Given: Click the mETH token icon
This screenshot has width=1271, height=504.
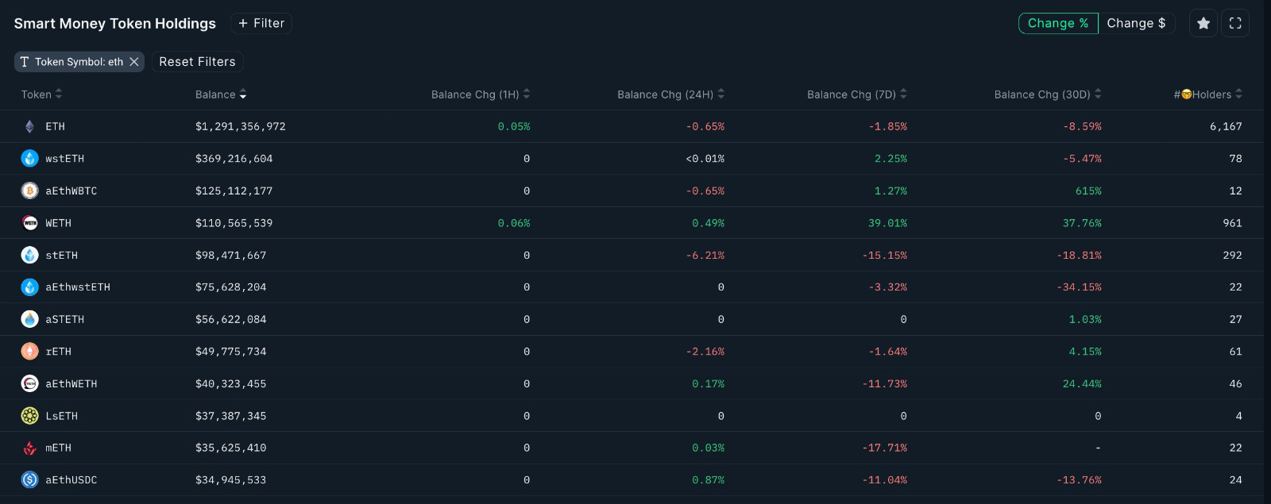Looking at the screenshot, I should (x=29, y=448).
